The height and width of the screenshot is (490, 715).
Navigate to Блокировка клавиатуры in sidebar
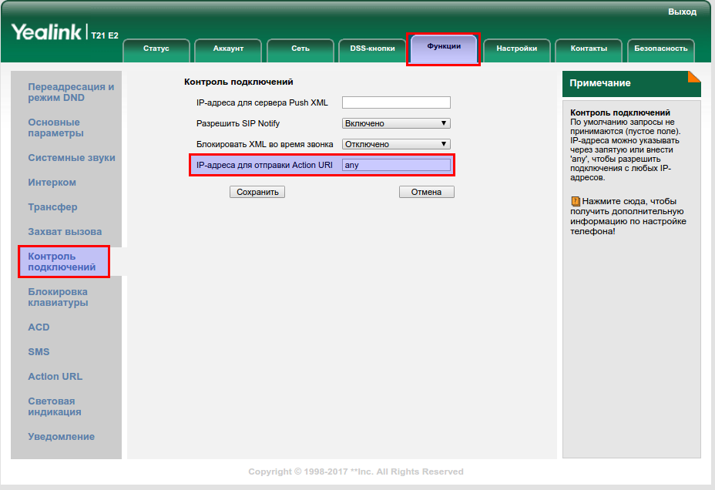coord(58,297)
